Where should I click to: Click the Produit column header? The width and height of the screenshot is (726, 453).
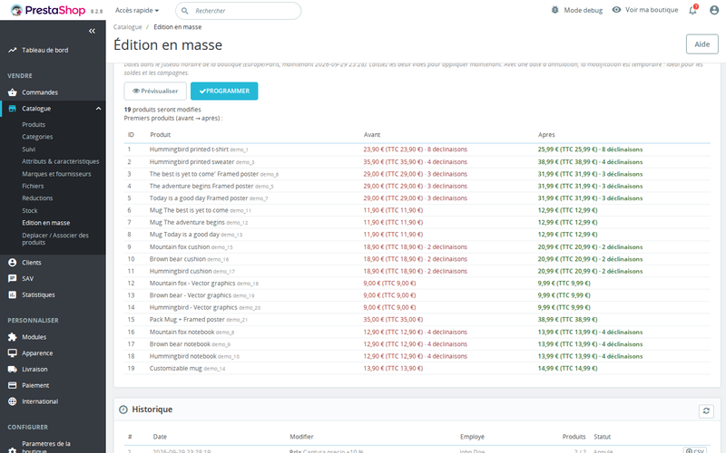coord(161,134)
